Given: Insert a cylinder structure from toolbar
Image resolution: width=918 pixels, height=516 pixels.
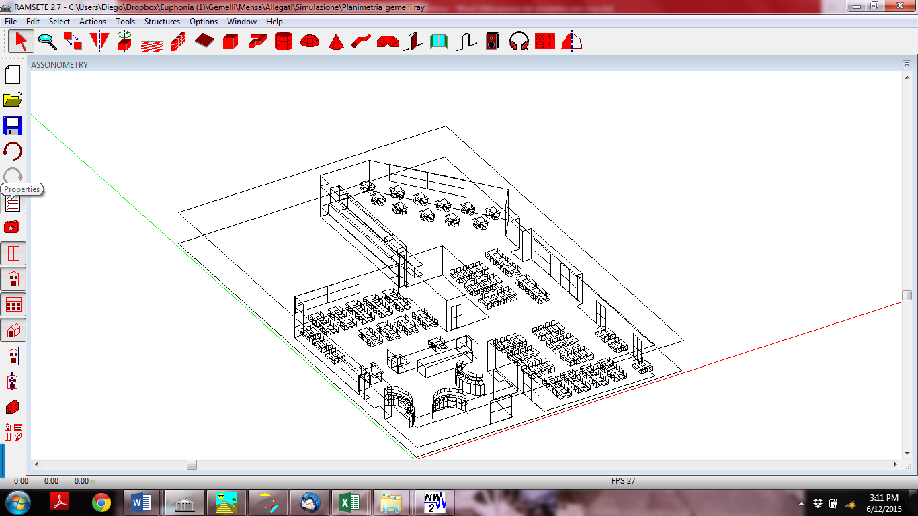Looking at the screenshot, I should point(284,42).
